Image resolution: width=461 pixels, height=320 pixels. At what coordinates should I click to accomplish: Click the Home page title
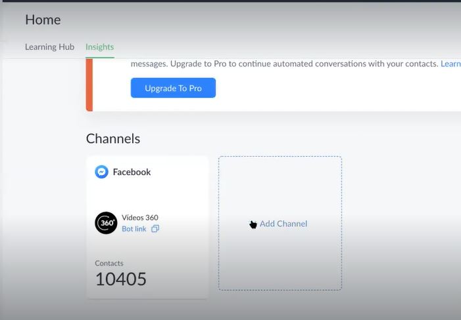pos(43,20)
